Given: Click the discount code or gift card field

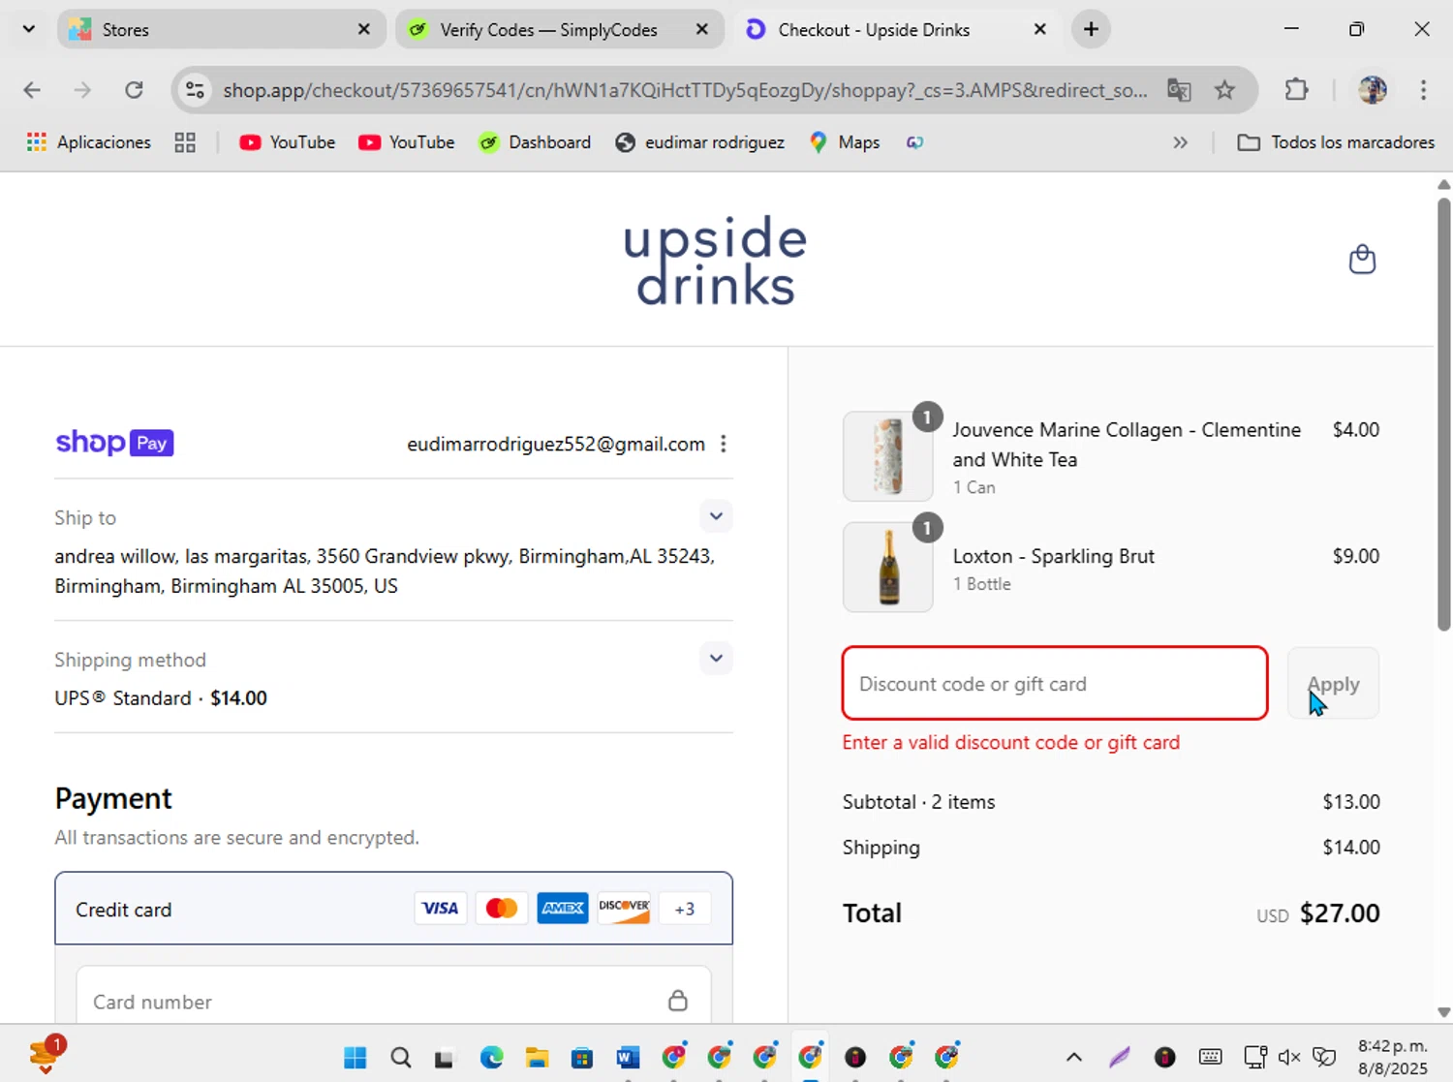Looking at the screenshot, I should 1055,683.
